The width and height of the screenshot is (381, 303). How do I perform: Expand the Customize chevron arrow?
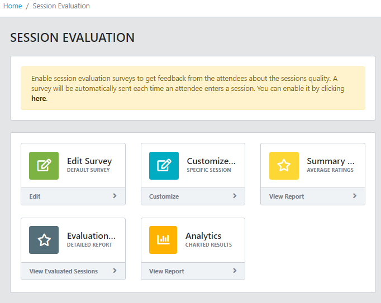235,196
